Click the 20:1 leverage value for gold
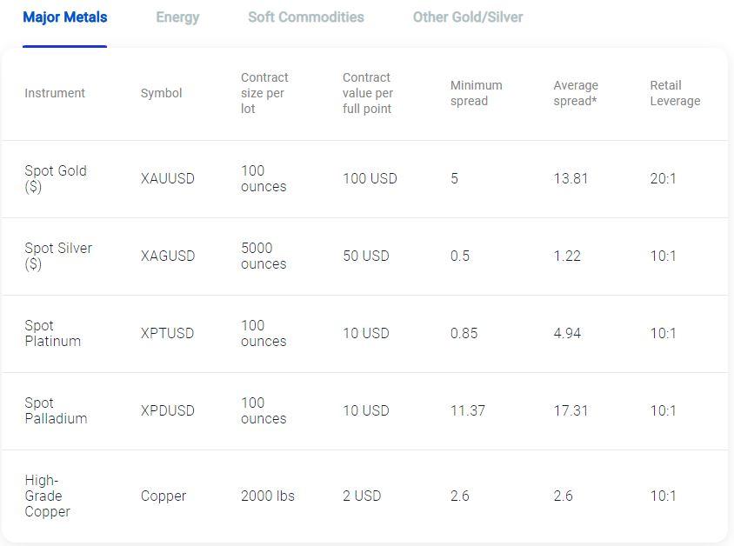This screenshot has width=734, height=546. [x=663, y=179]
